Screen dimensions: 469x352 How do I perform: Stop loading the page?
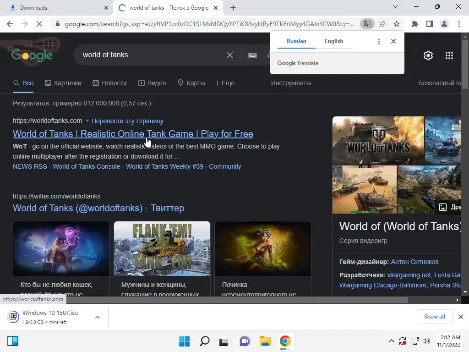(39, 24)
